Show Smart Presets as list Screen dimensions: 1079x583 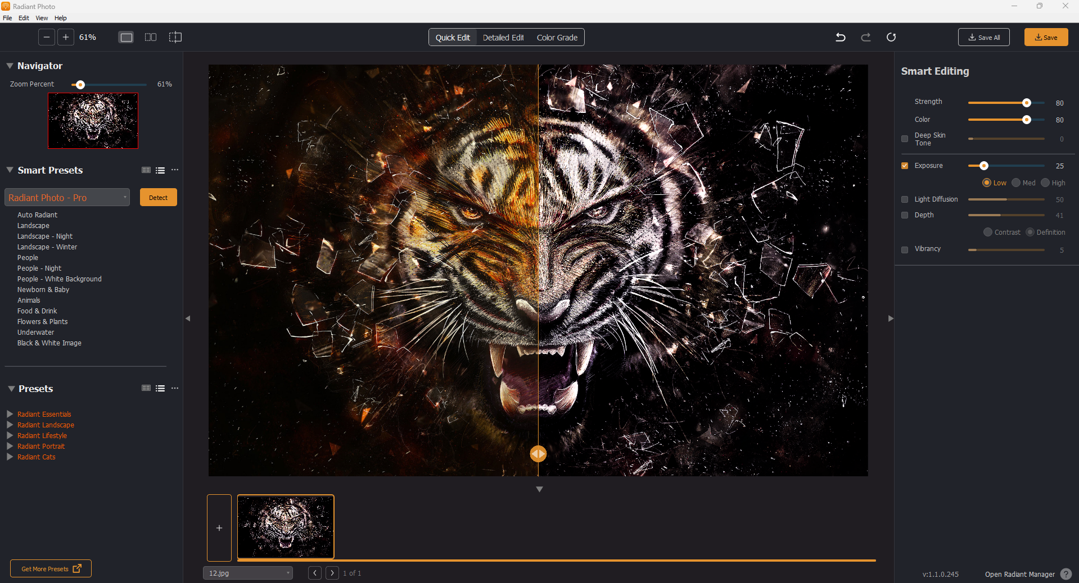pyautogui.click(x=160, y=170)
